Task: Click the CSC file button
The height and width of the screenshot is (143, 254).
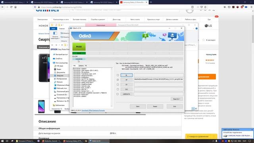Action: tap(126, 89)
